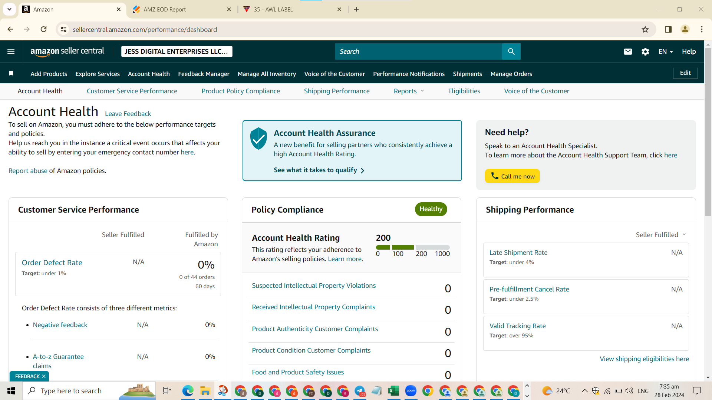The height and width of the screenshot is (400, 712).
Task: Click in the Seller Central search field
Action: point(419,51)
